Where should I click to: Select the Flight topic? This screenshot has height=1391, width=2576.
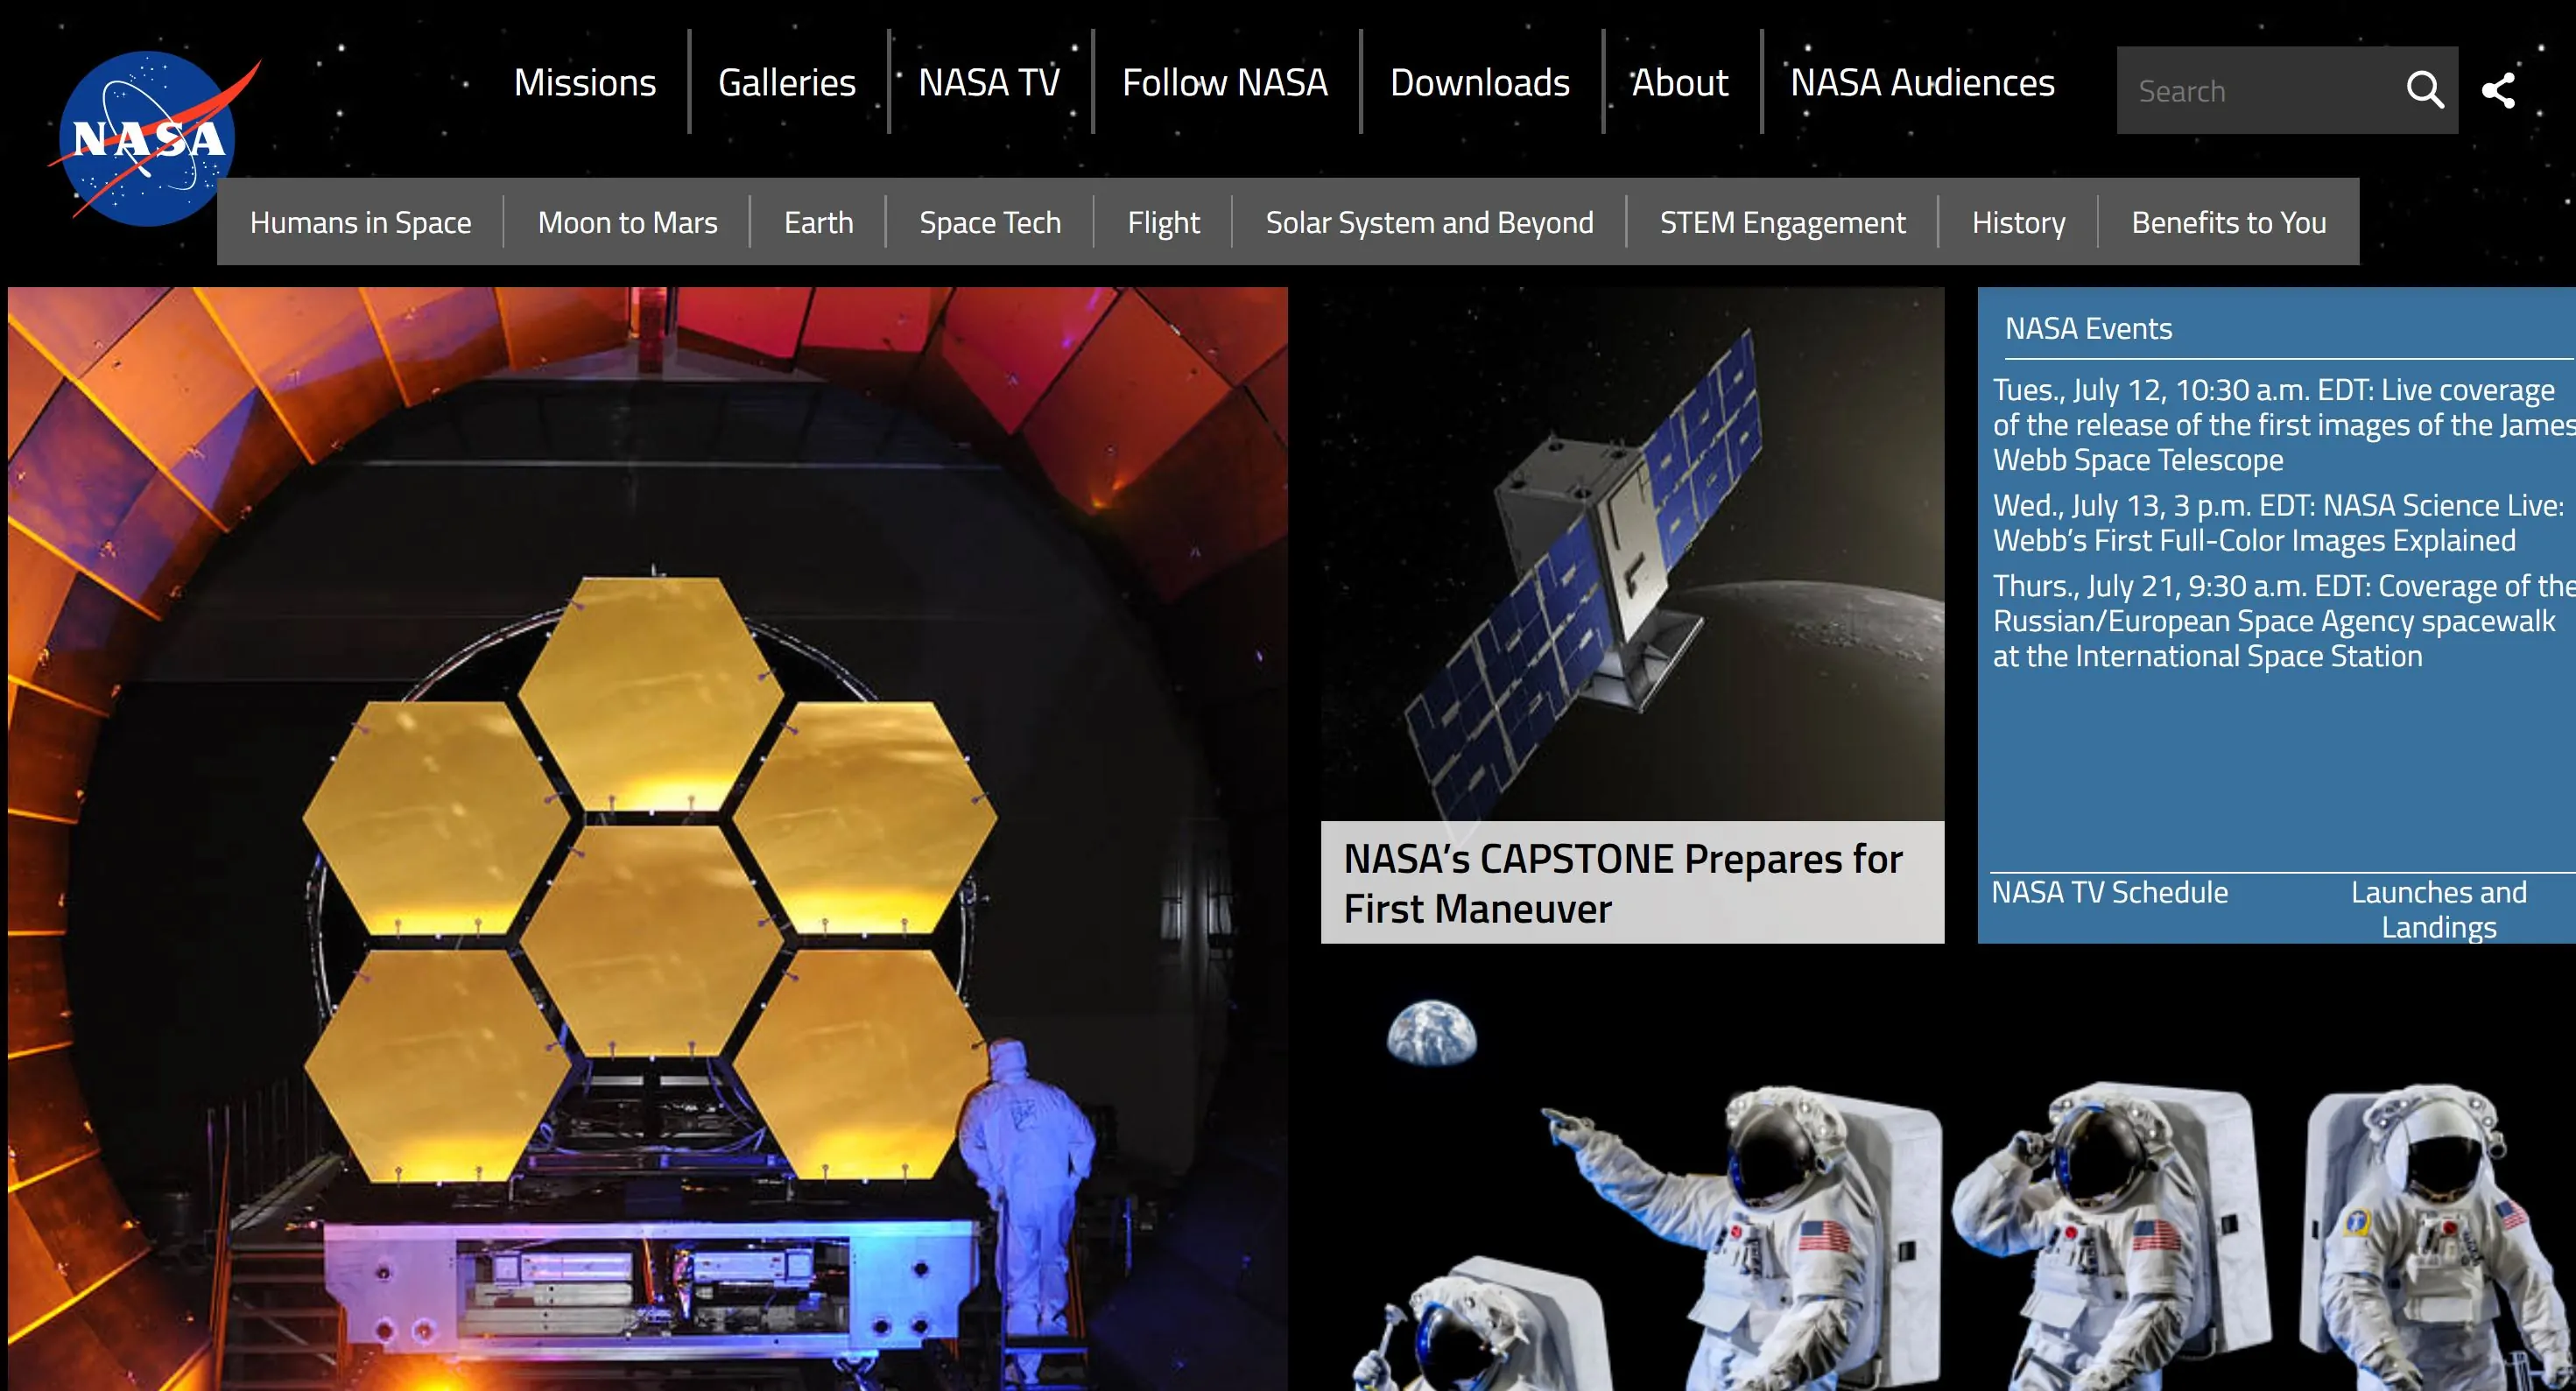click(1164, 222)
